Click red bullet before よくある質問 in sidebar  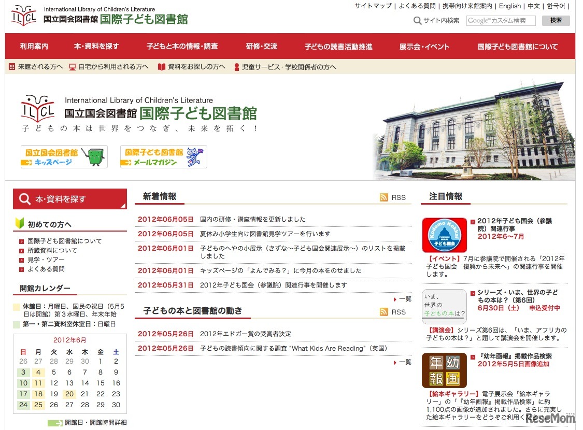click(x=22, y=269)
